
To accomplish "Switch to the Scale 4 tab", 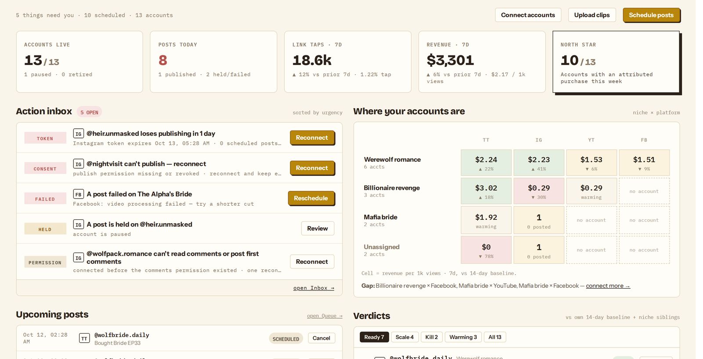I will (405, 337).
